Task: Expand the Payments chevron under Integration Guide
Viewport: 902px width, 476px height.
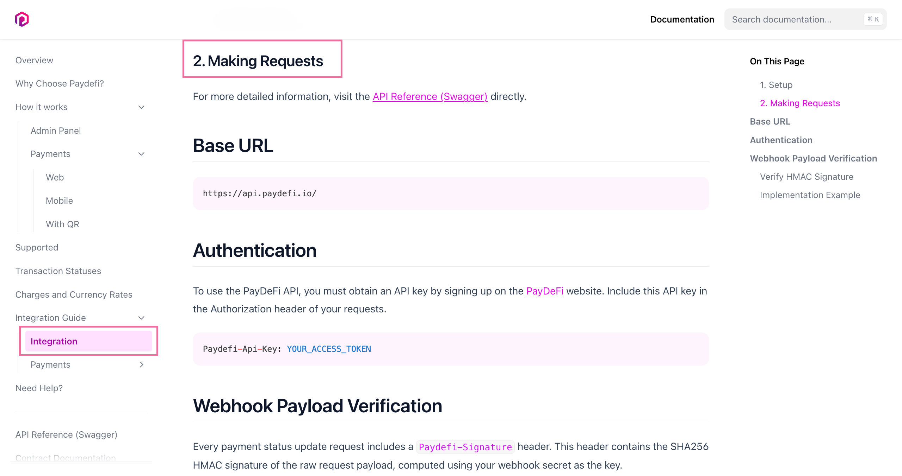Action: pos(141,365)
